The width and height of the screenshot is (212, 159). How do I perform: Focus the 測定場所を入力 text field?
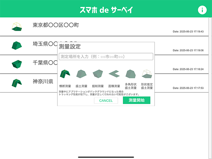(106, 56)
